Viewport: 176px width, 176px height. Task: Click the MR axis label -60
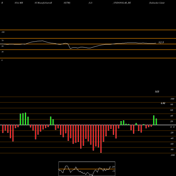(172, 144)
